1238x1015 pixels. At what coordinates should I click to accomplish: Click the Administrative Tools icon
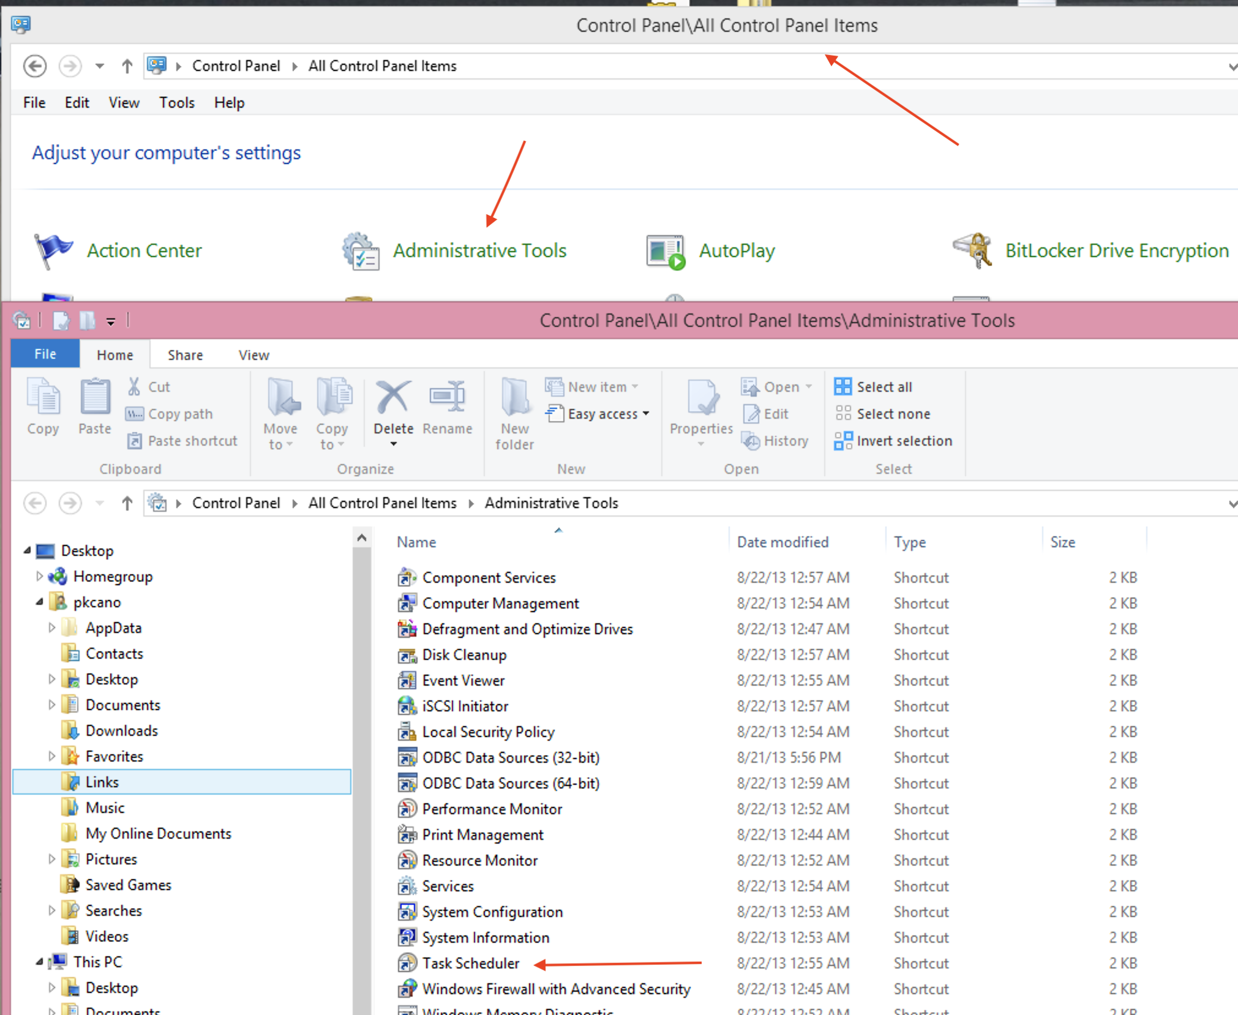pos(361,251)
